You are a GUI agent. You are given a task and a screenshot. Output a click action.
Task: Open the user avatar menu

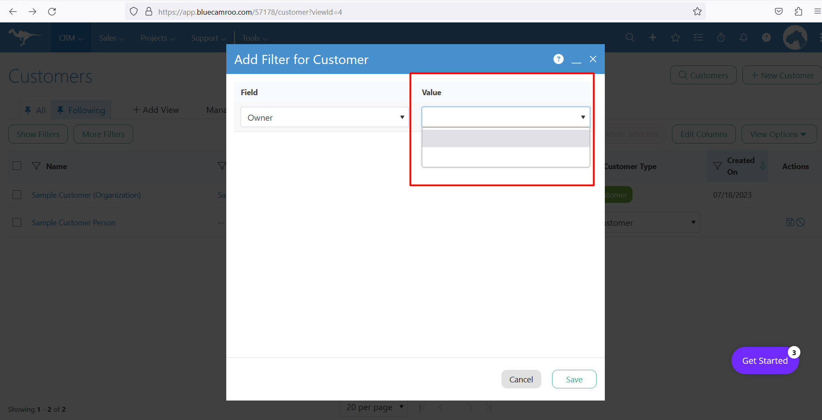click(795, 38)
